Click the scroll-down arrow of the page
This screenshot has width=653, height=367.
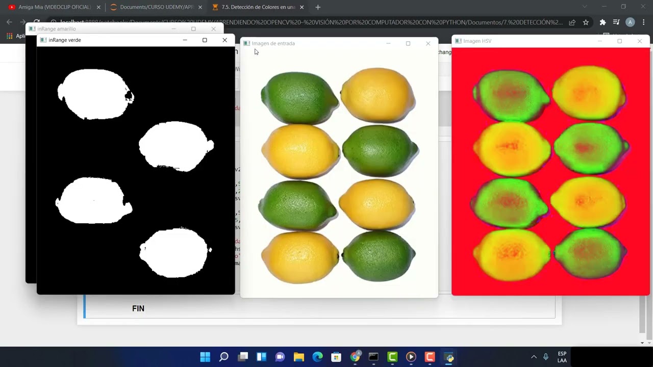point(642,343)
